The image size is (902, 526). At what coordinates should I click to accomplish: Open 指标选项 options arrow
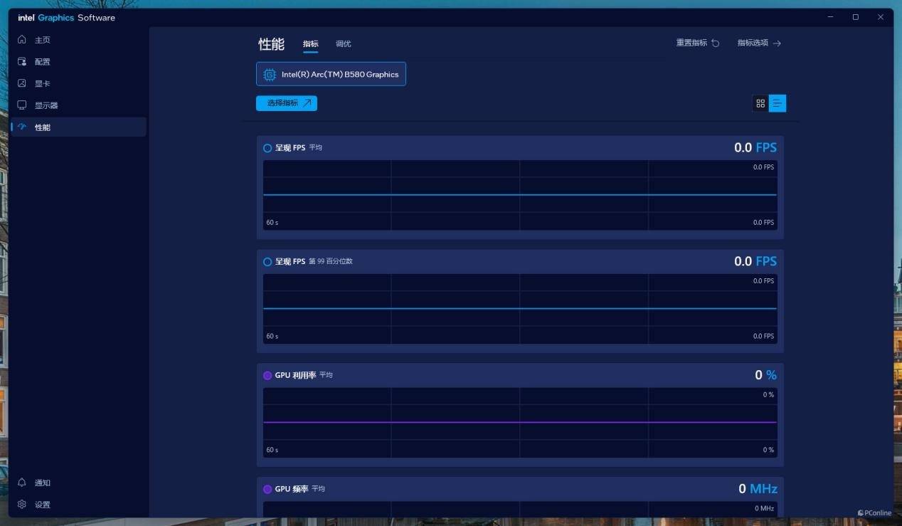[777, 43]
